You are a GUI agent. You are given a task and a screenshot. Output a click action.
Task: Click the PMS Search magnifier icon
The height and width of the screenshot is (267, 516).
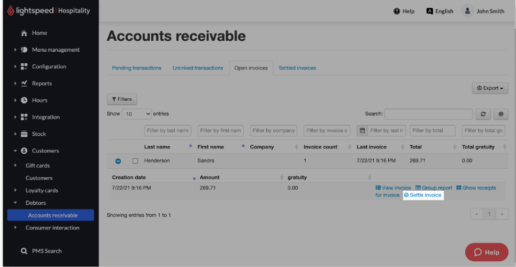[x=24, y=251]
